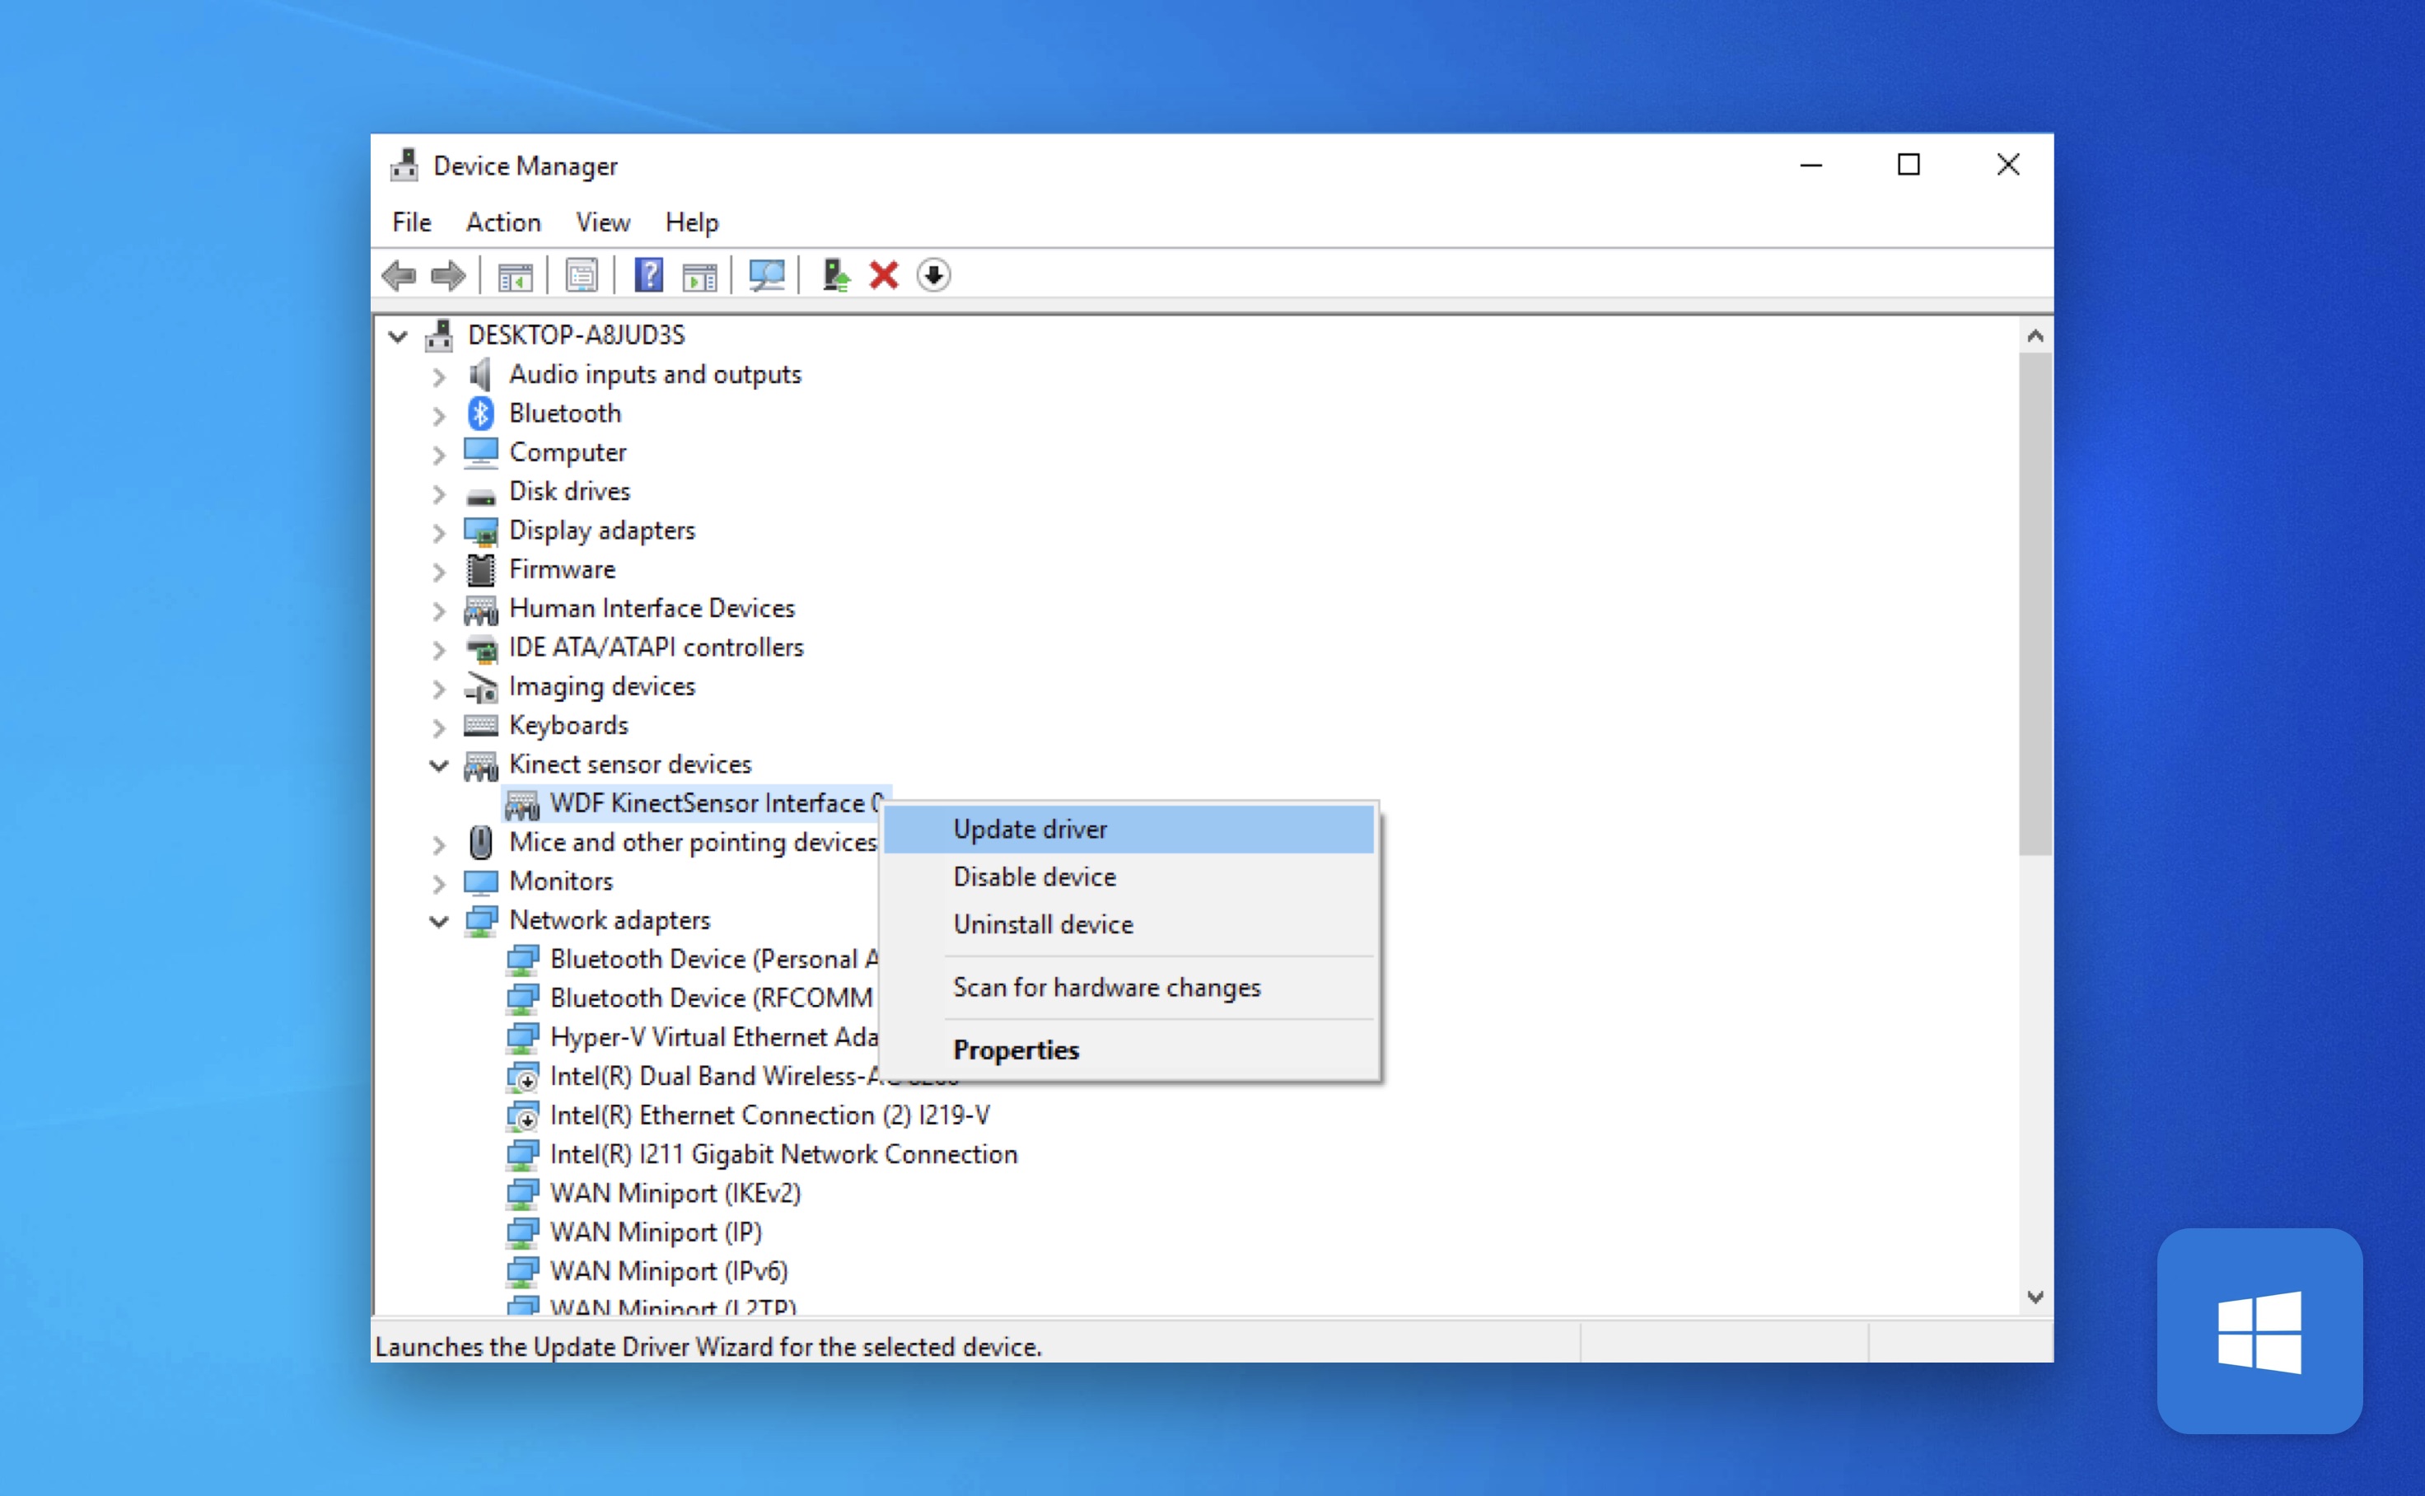
Task: Select Intel(R) I211 Gigabit Network Connection
Action: 783,1153
